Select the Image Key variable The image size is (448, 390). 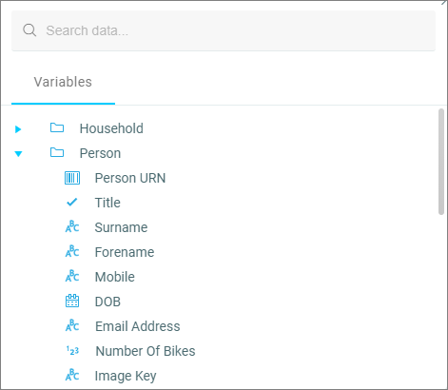(126, 376)
